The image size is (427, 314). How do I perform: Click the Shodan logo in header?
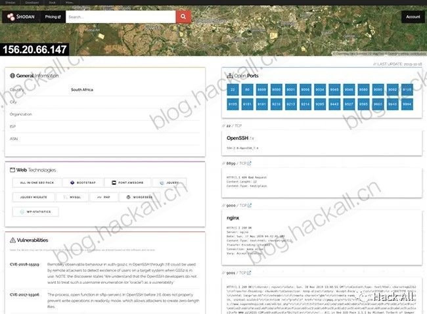21,17
